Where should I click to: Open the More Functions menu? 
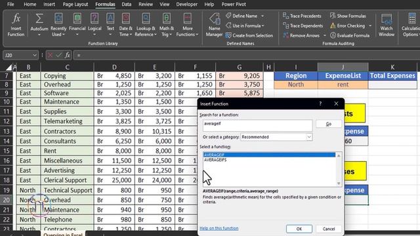click(x=187, y=25)
